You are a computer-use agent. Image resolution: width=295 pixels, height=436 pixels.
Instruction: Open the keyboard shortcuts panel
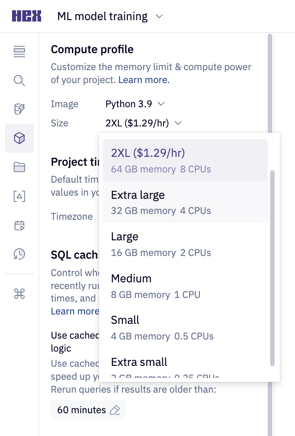(x=19, y=294)
